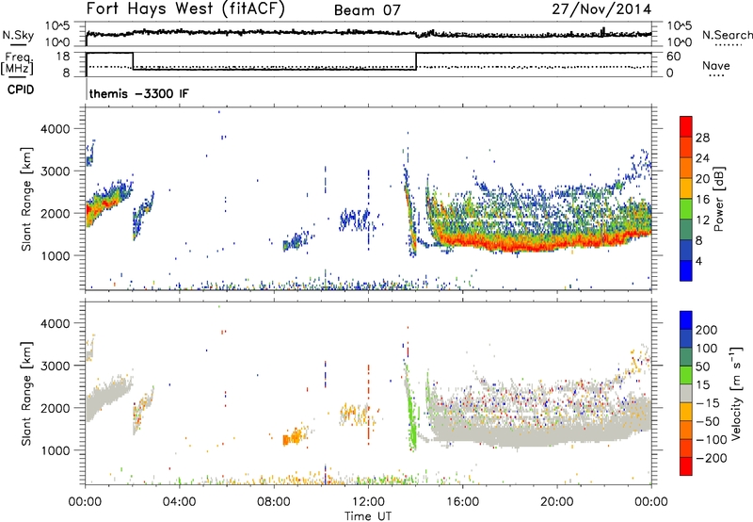Screen dimensions: 753x522
Task: Click the dotted Nave sample line under the legend
Action: tap(716, 75)
